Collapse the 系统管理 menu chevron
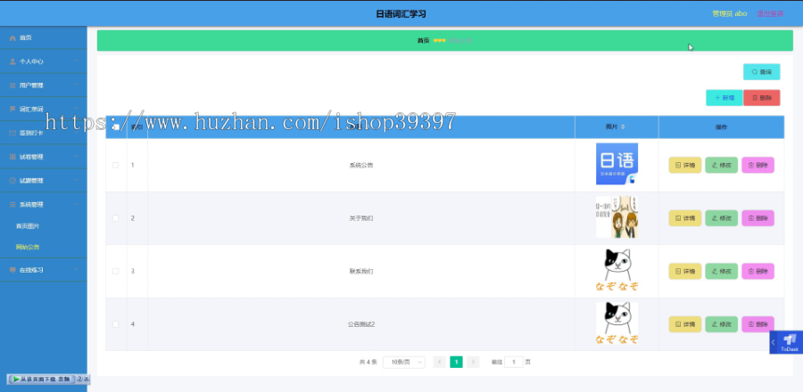 click(76, 204)
